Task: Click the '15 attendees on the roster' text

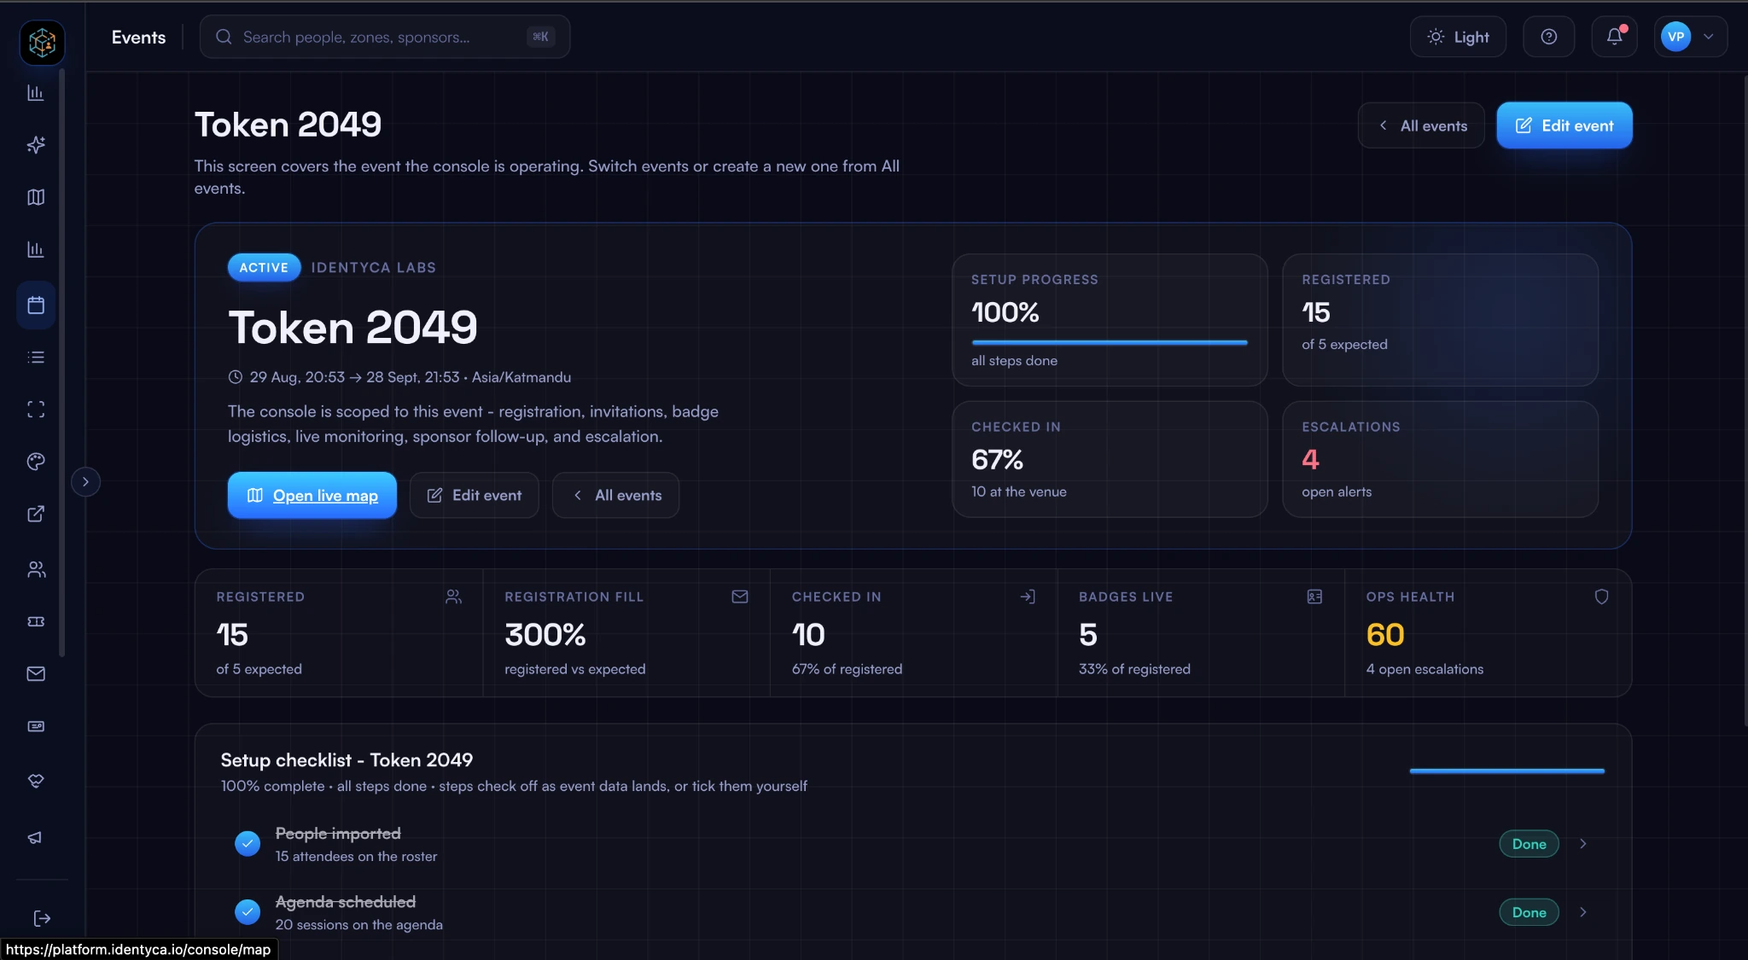Action: tap(356, 856)
